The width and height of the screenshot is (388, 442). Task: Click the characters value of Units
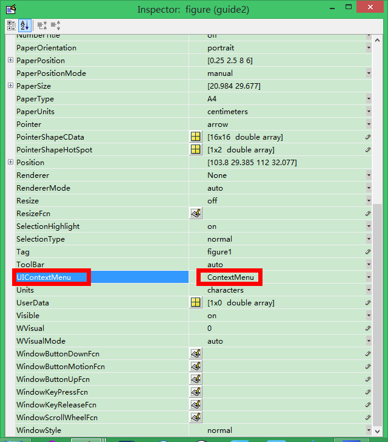(x=226, y=290)
